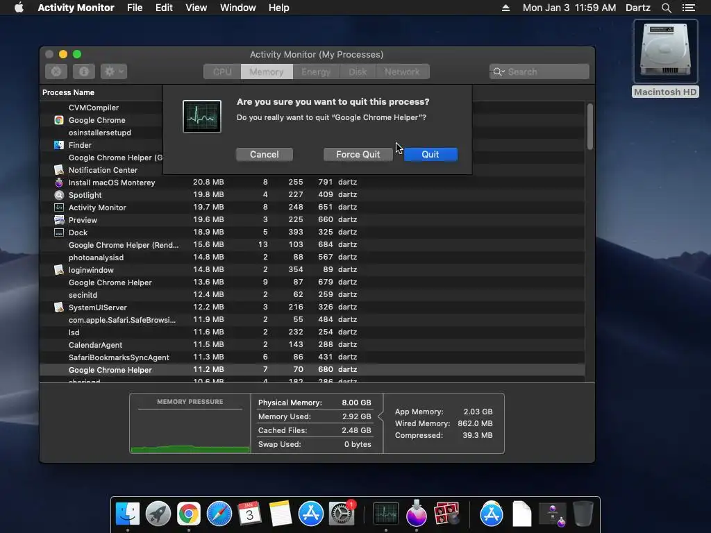Click the Search field in Activity Monitor
Screen dimensions: 711x533
[x=539, y=71]
